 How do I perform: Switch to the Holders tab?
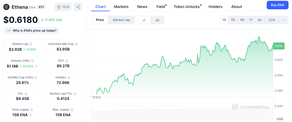coord(216,7)
